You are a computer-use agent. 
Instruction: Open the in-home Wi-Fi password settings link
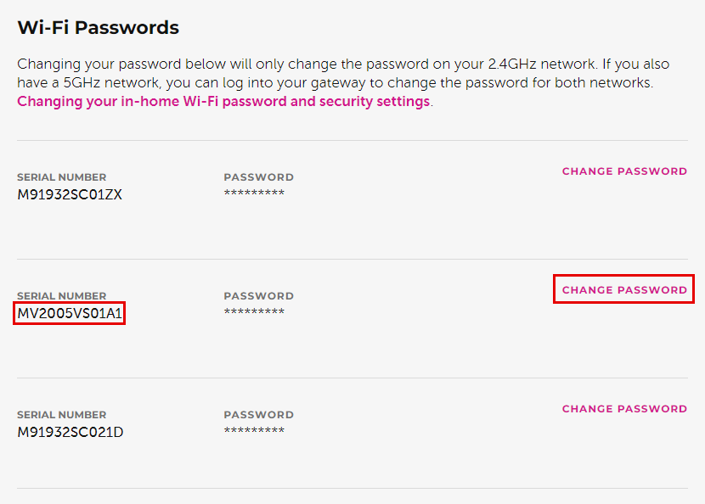(x=222, y=101)
